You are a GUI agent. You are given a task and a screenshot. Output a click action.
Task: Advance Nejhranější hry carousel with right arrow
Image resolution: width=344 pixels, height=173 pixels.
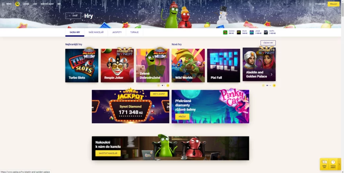[x=168, y=85]
